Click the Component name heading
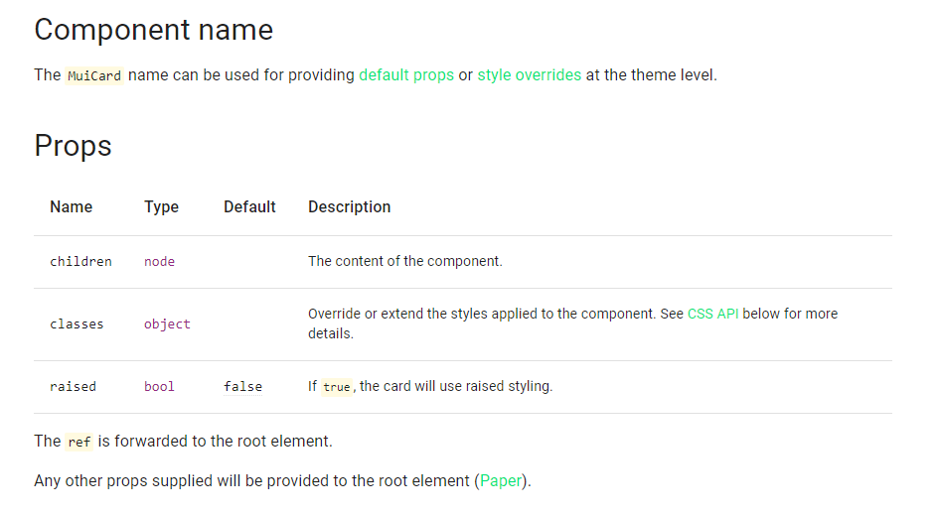 click(x=154, y=30)
